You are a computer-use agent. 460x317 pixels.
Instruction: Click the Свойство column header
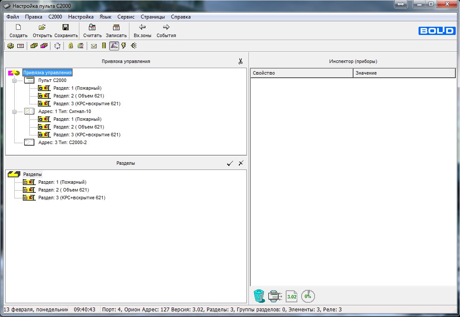point(301,73)
